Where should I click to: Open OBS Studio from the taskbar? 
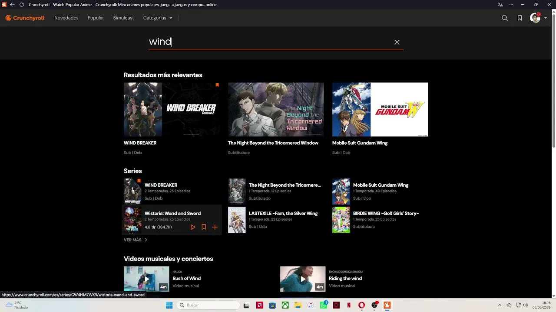tap(374, 305)
